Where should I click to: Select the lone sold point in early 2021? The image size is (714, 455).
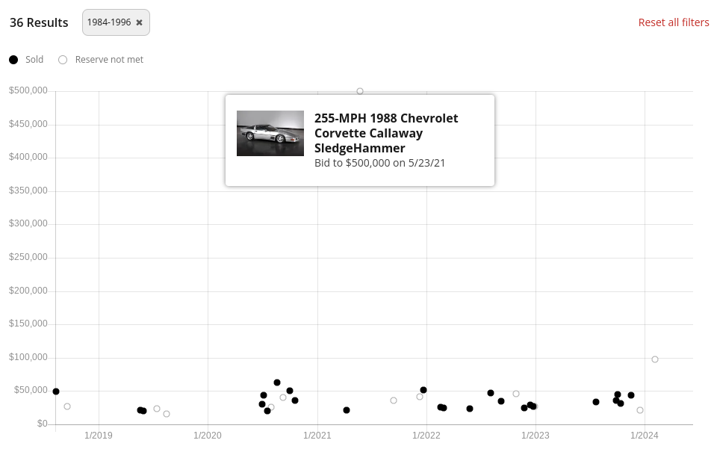coord(347,410)
